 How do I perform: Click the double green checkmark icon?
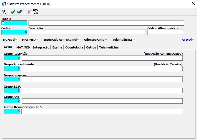[x=20, y=12]
